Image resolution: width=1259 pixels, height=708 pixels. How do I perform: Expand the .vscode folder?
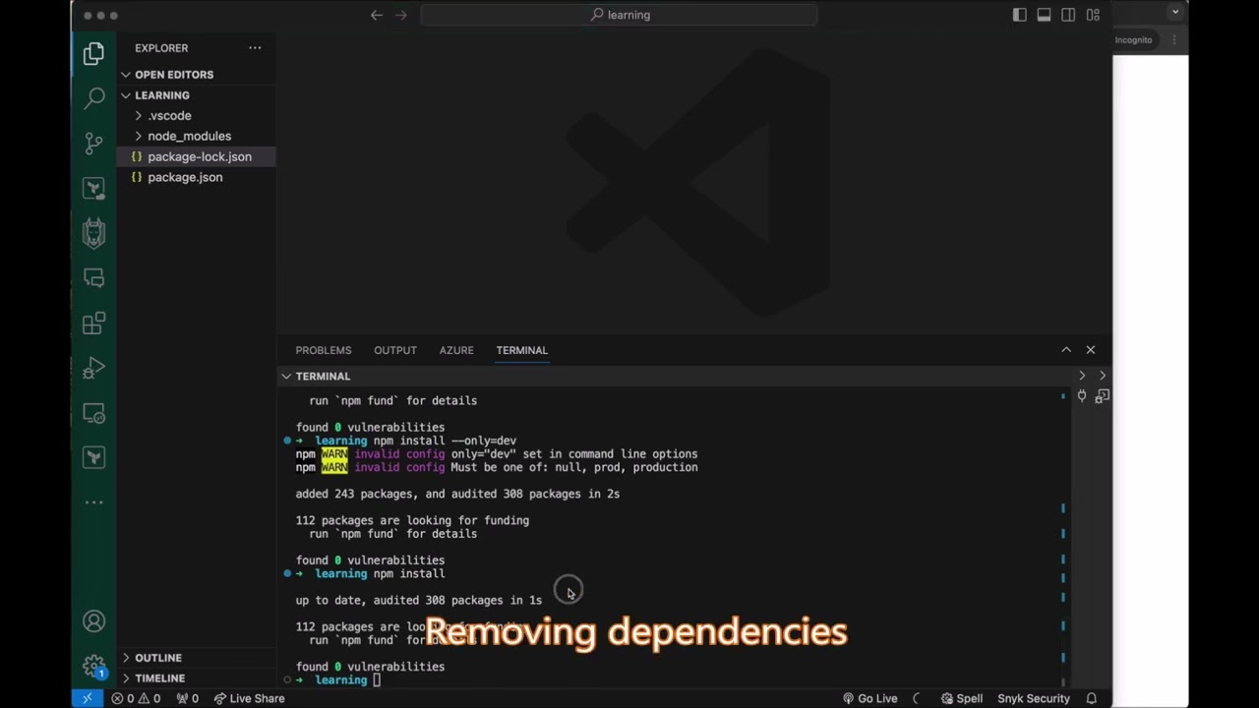[169, 115]
